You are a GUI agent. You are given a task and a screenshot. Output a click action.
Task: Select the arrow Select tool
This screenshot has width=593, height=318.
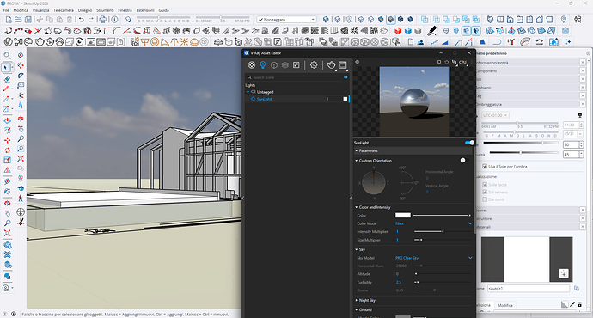pos(6,68)
